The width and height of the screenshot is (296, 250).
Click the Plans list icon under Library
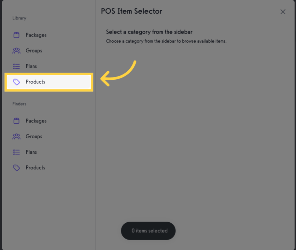tap(16, 66)
